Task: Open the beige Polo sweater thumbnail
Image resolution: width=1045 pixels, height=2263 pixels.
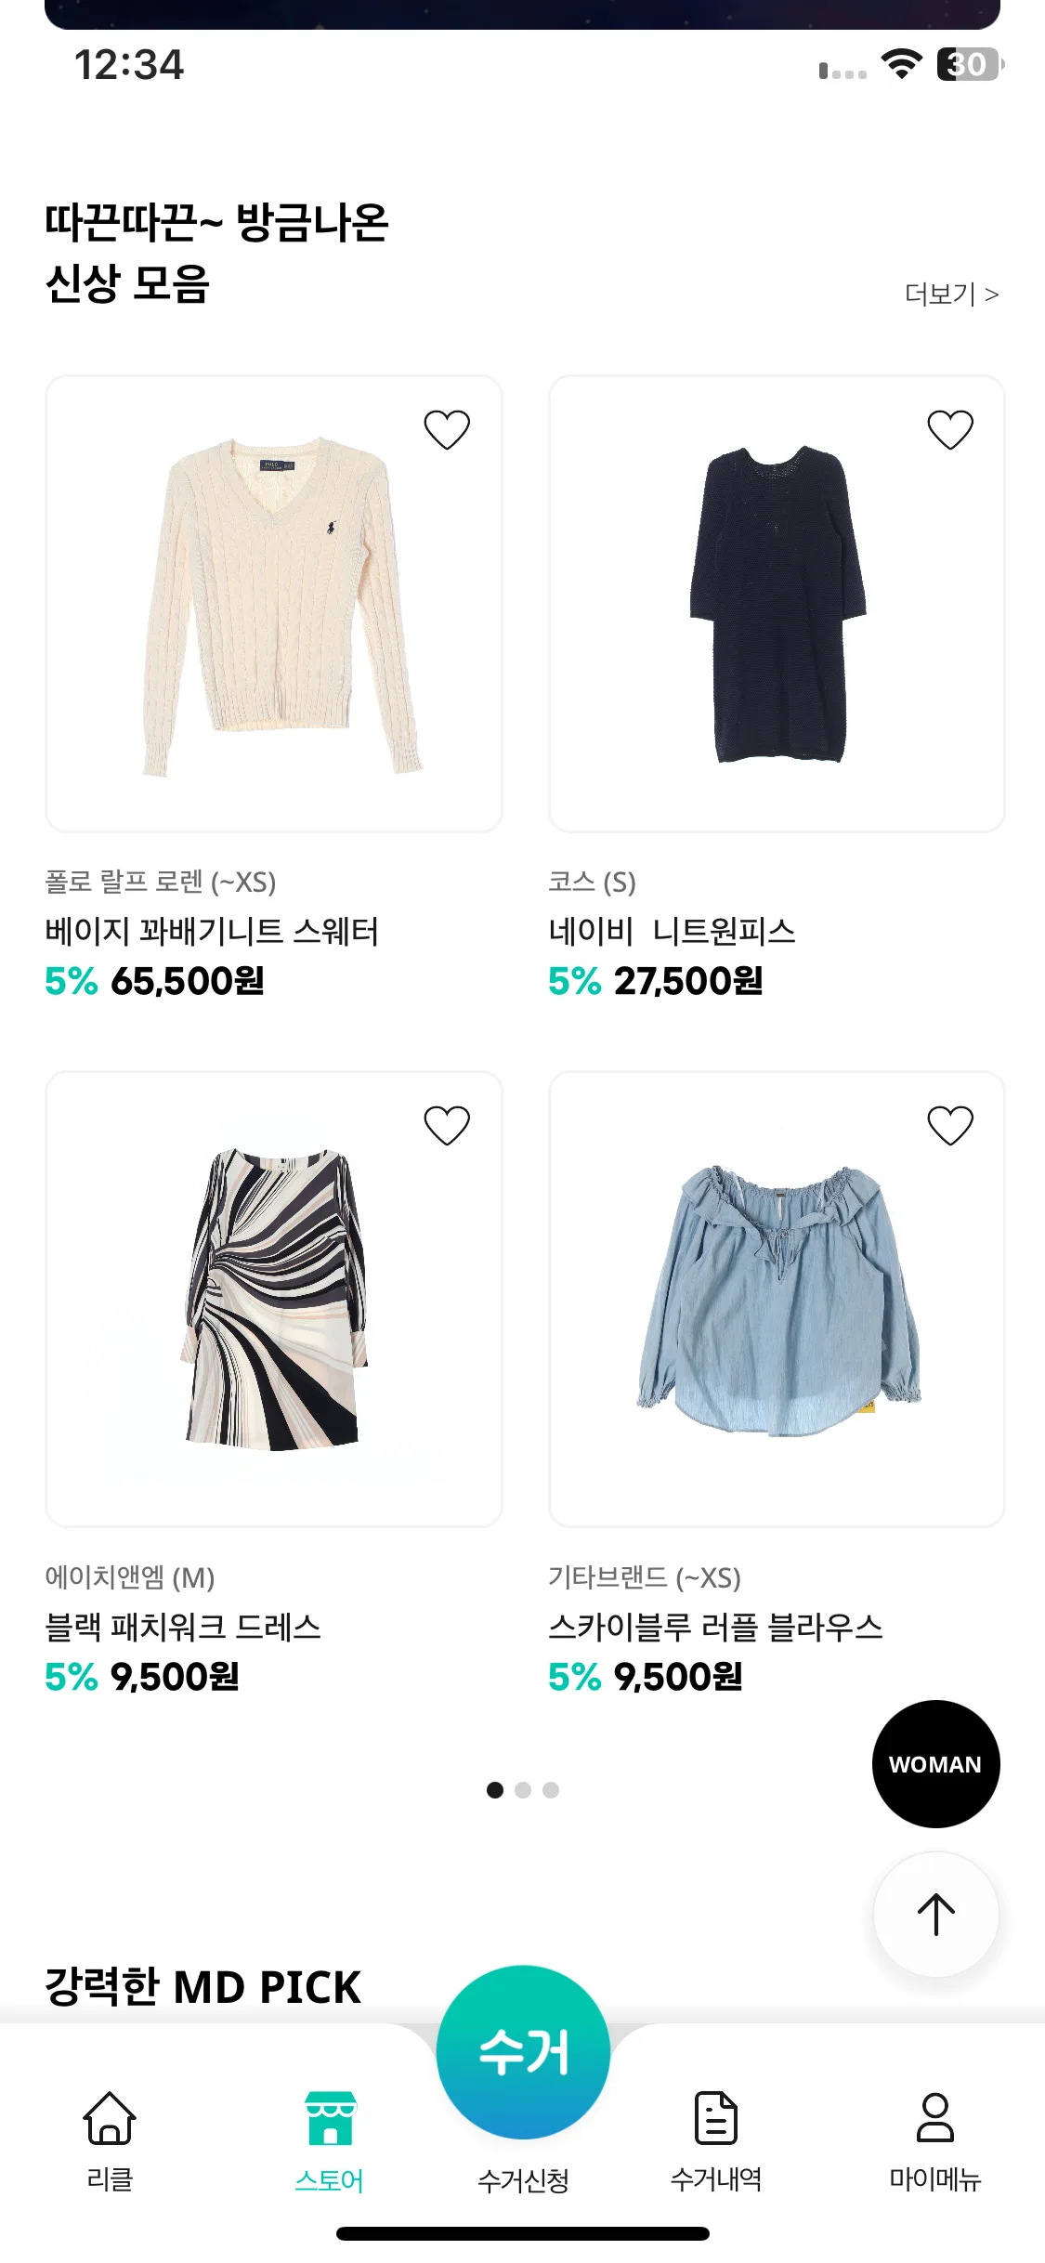Action: pyautogui.click(x=274, y=604)
